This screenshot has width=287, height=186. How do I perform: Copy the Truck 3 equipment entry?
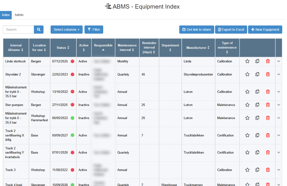point(257,170)
